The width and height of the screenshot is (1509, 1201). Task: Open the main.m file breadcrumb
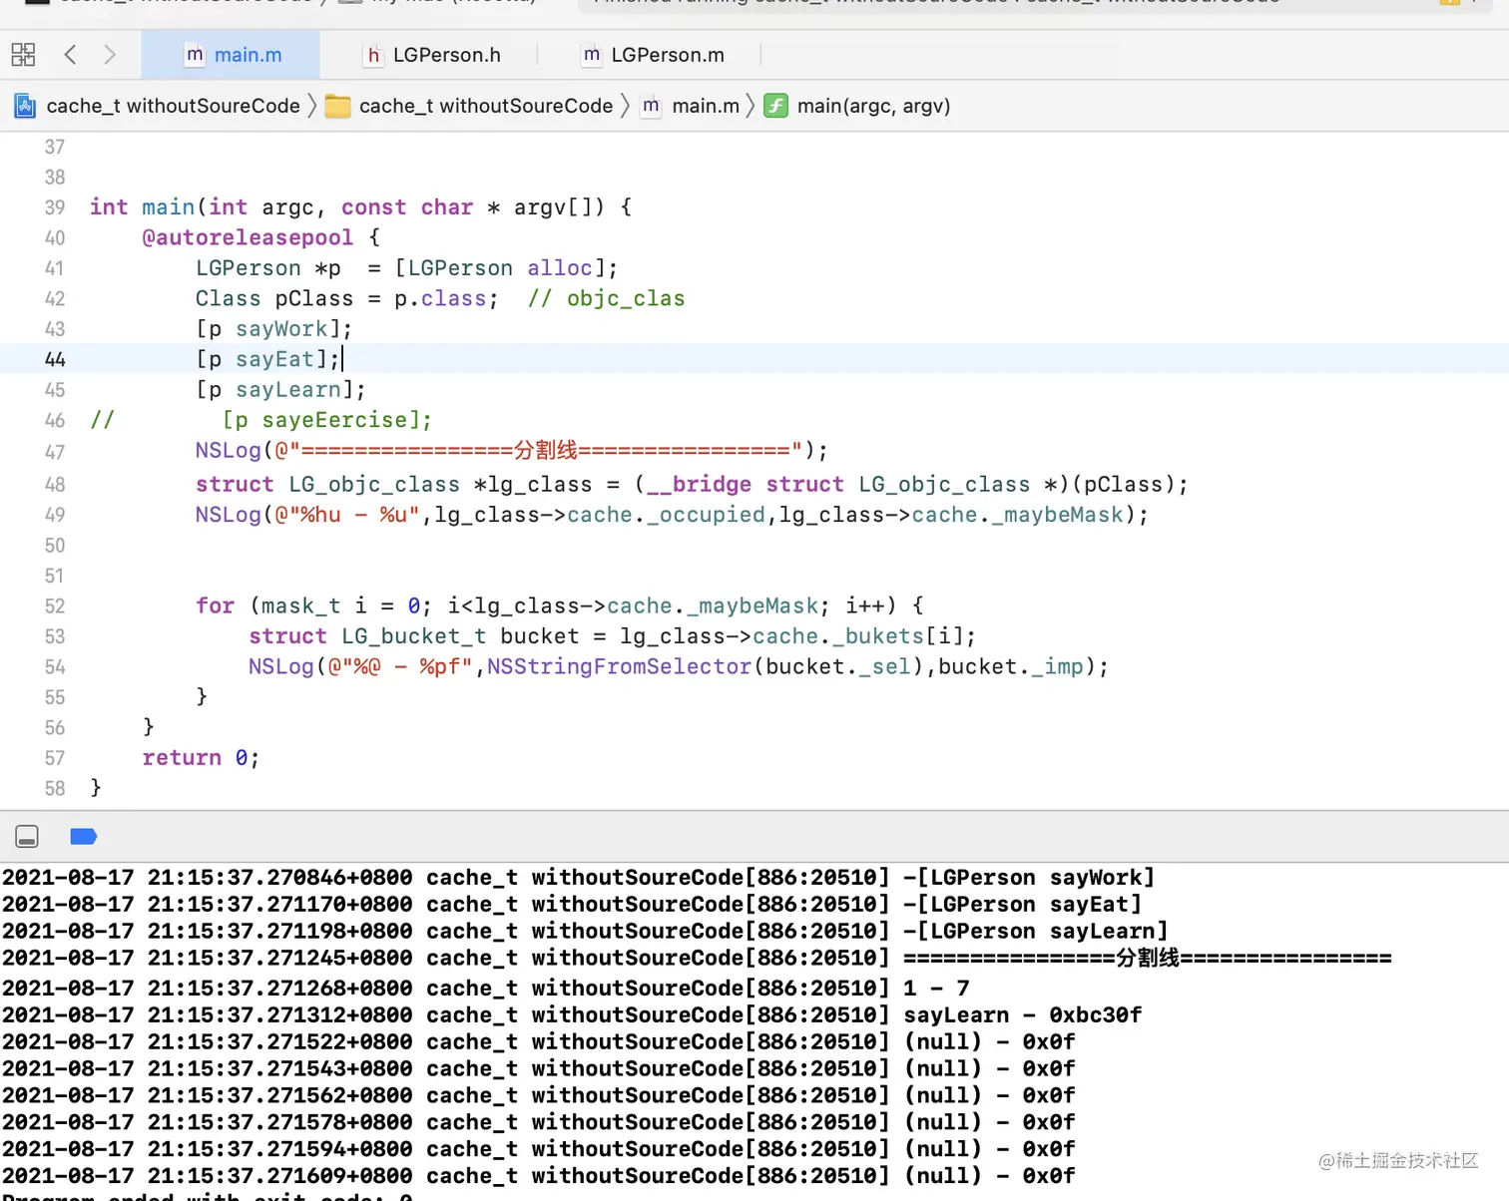706,106
